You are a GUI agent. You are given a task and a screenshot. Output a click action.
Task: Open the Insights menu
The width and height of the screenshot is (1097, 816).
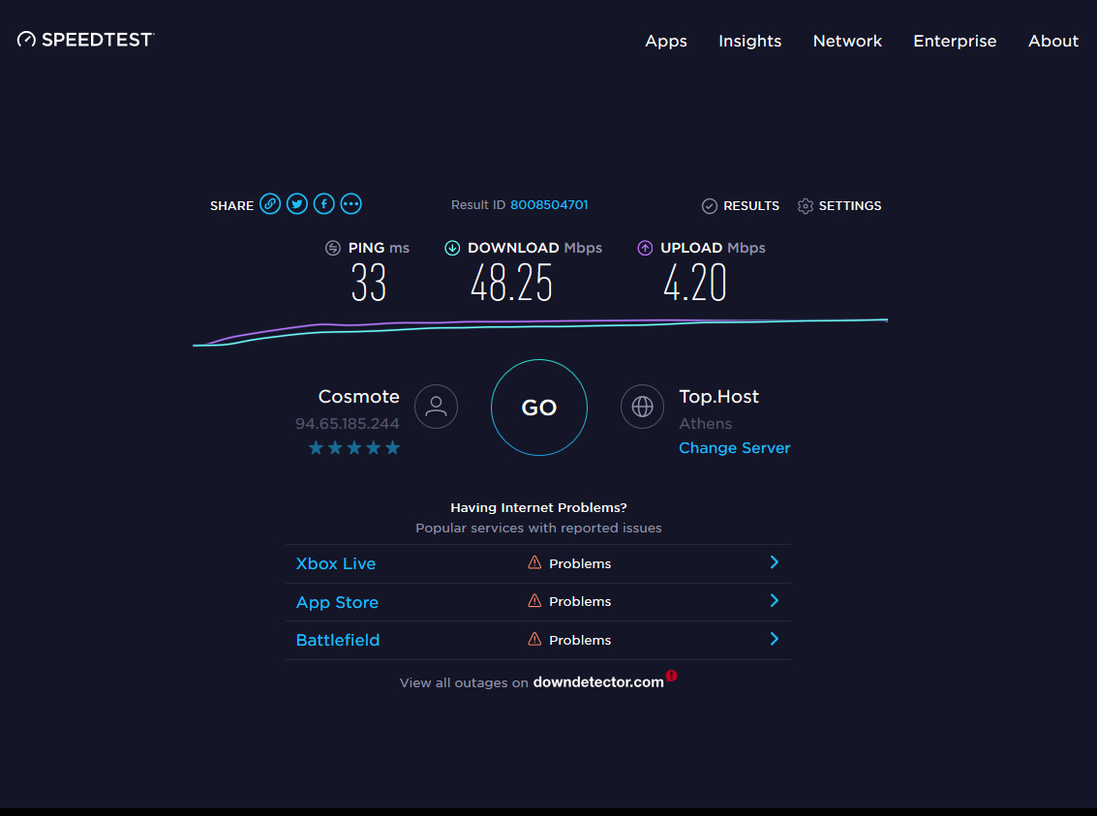(750, 42)
